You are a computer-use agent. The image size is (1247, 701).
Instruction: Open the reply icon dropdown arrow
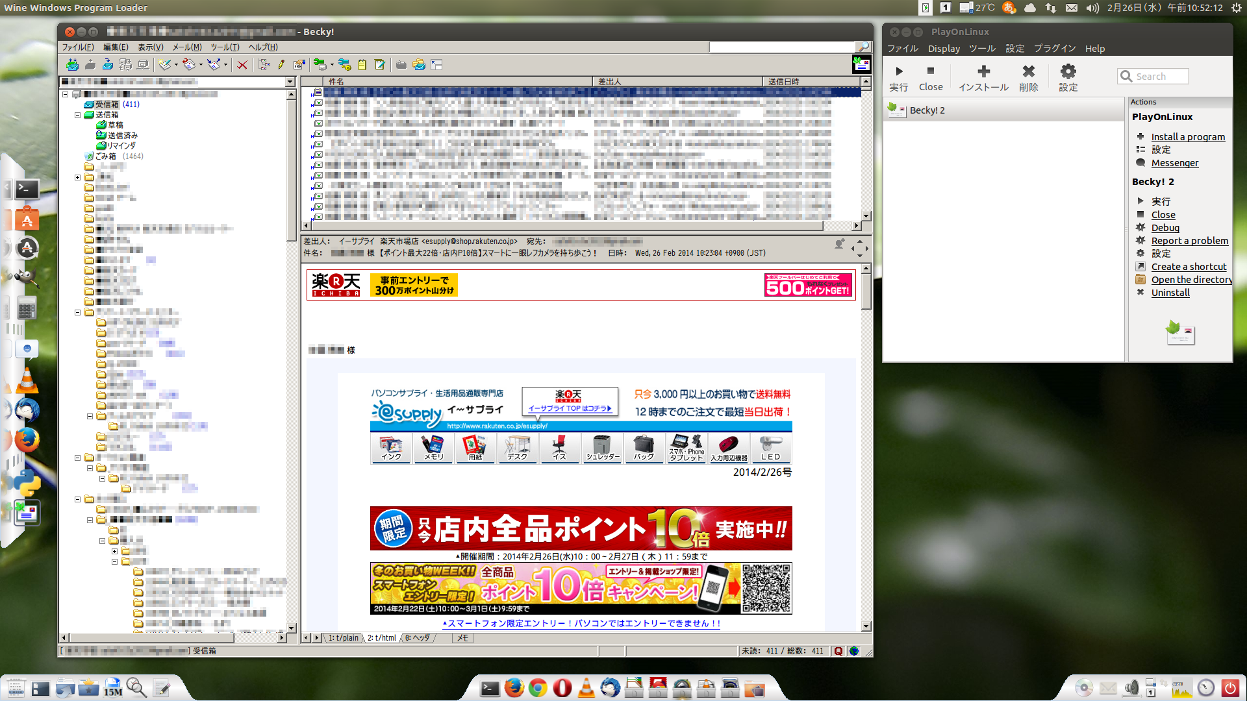pyautogui.click(x=201, y=64)
